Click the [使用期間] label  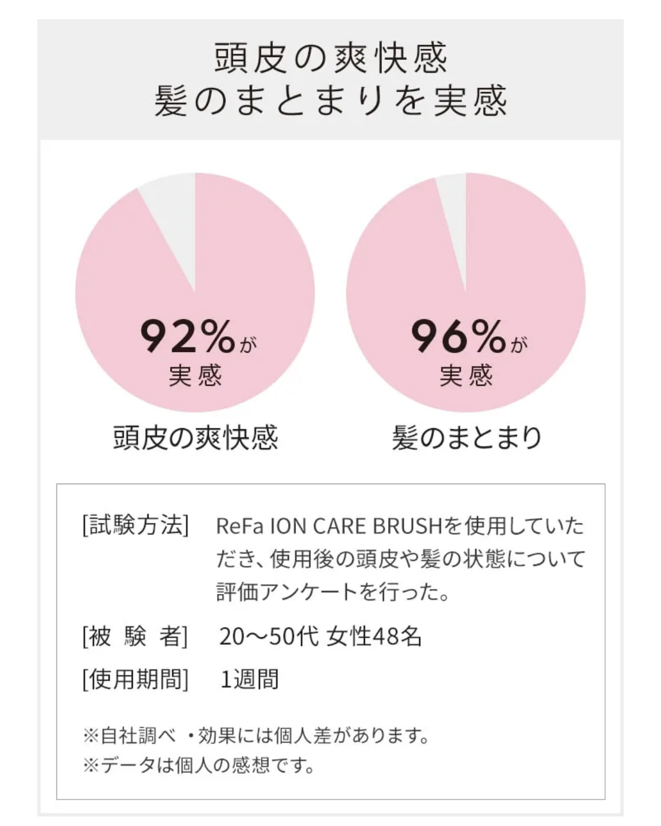[x=135, y=679]
